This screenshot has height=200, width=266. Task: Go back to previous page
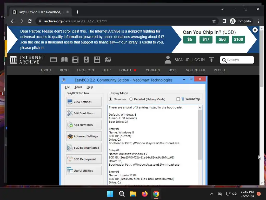(13, 21)
